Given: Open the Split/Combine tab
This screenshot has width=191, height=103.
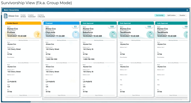Looking at the screenshot, I should tap(171, 15).
